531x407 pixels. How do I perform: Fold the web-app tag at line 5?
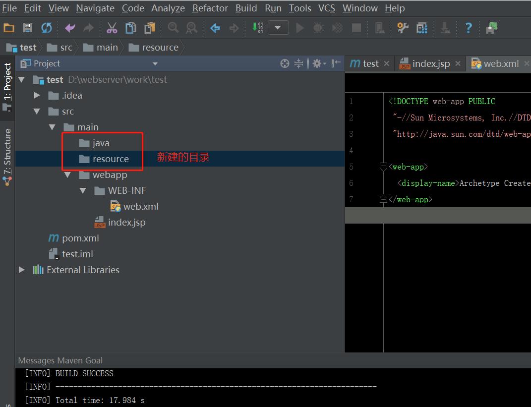tap(383, 167)
